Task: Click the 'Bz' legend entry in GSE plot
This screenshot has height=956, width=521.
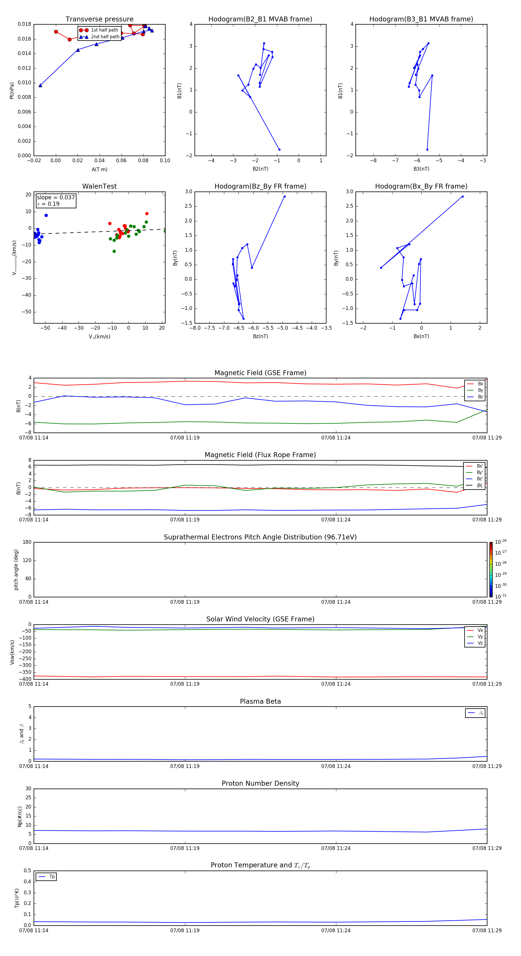Action: point(475,397)
